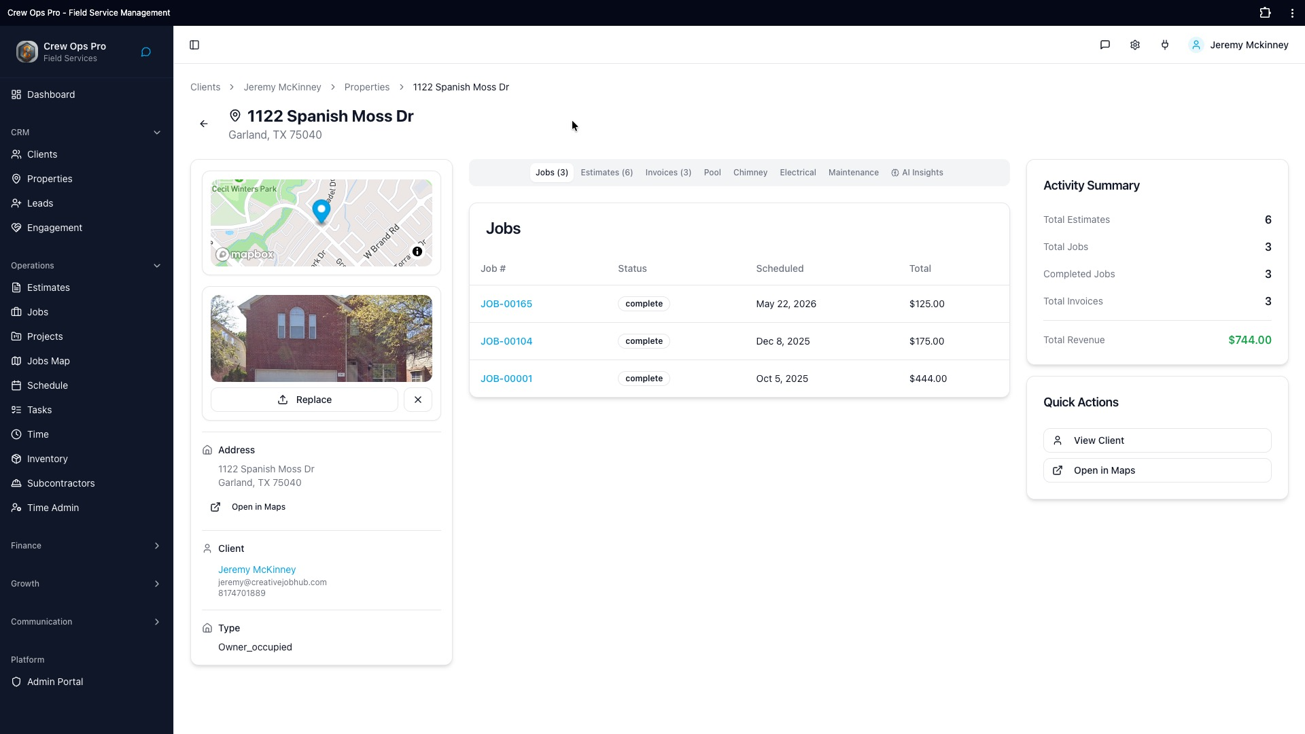The image size is (1305, 734).
Task: Click Open in Maps under Address
Action: [x=248, y=507]
